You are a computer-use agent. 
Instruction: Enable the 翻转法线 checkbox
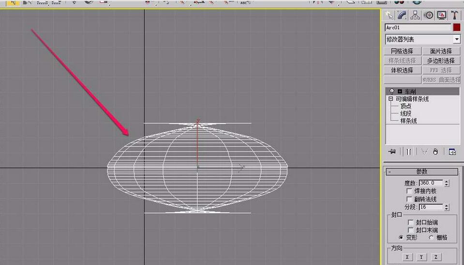(409, 199)
